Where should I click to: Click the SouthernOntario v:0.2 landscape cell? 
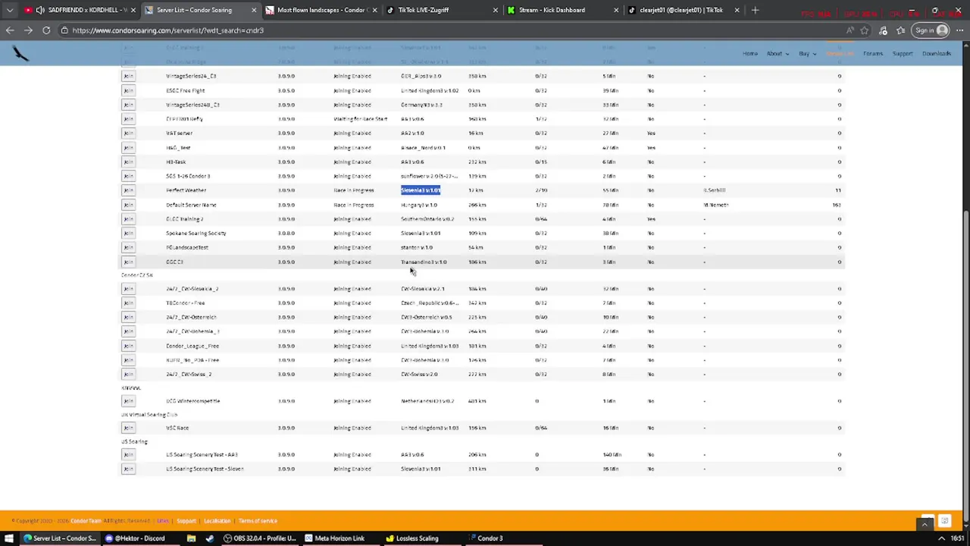click(x=427, y=219)
